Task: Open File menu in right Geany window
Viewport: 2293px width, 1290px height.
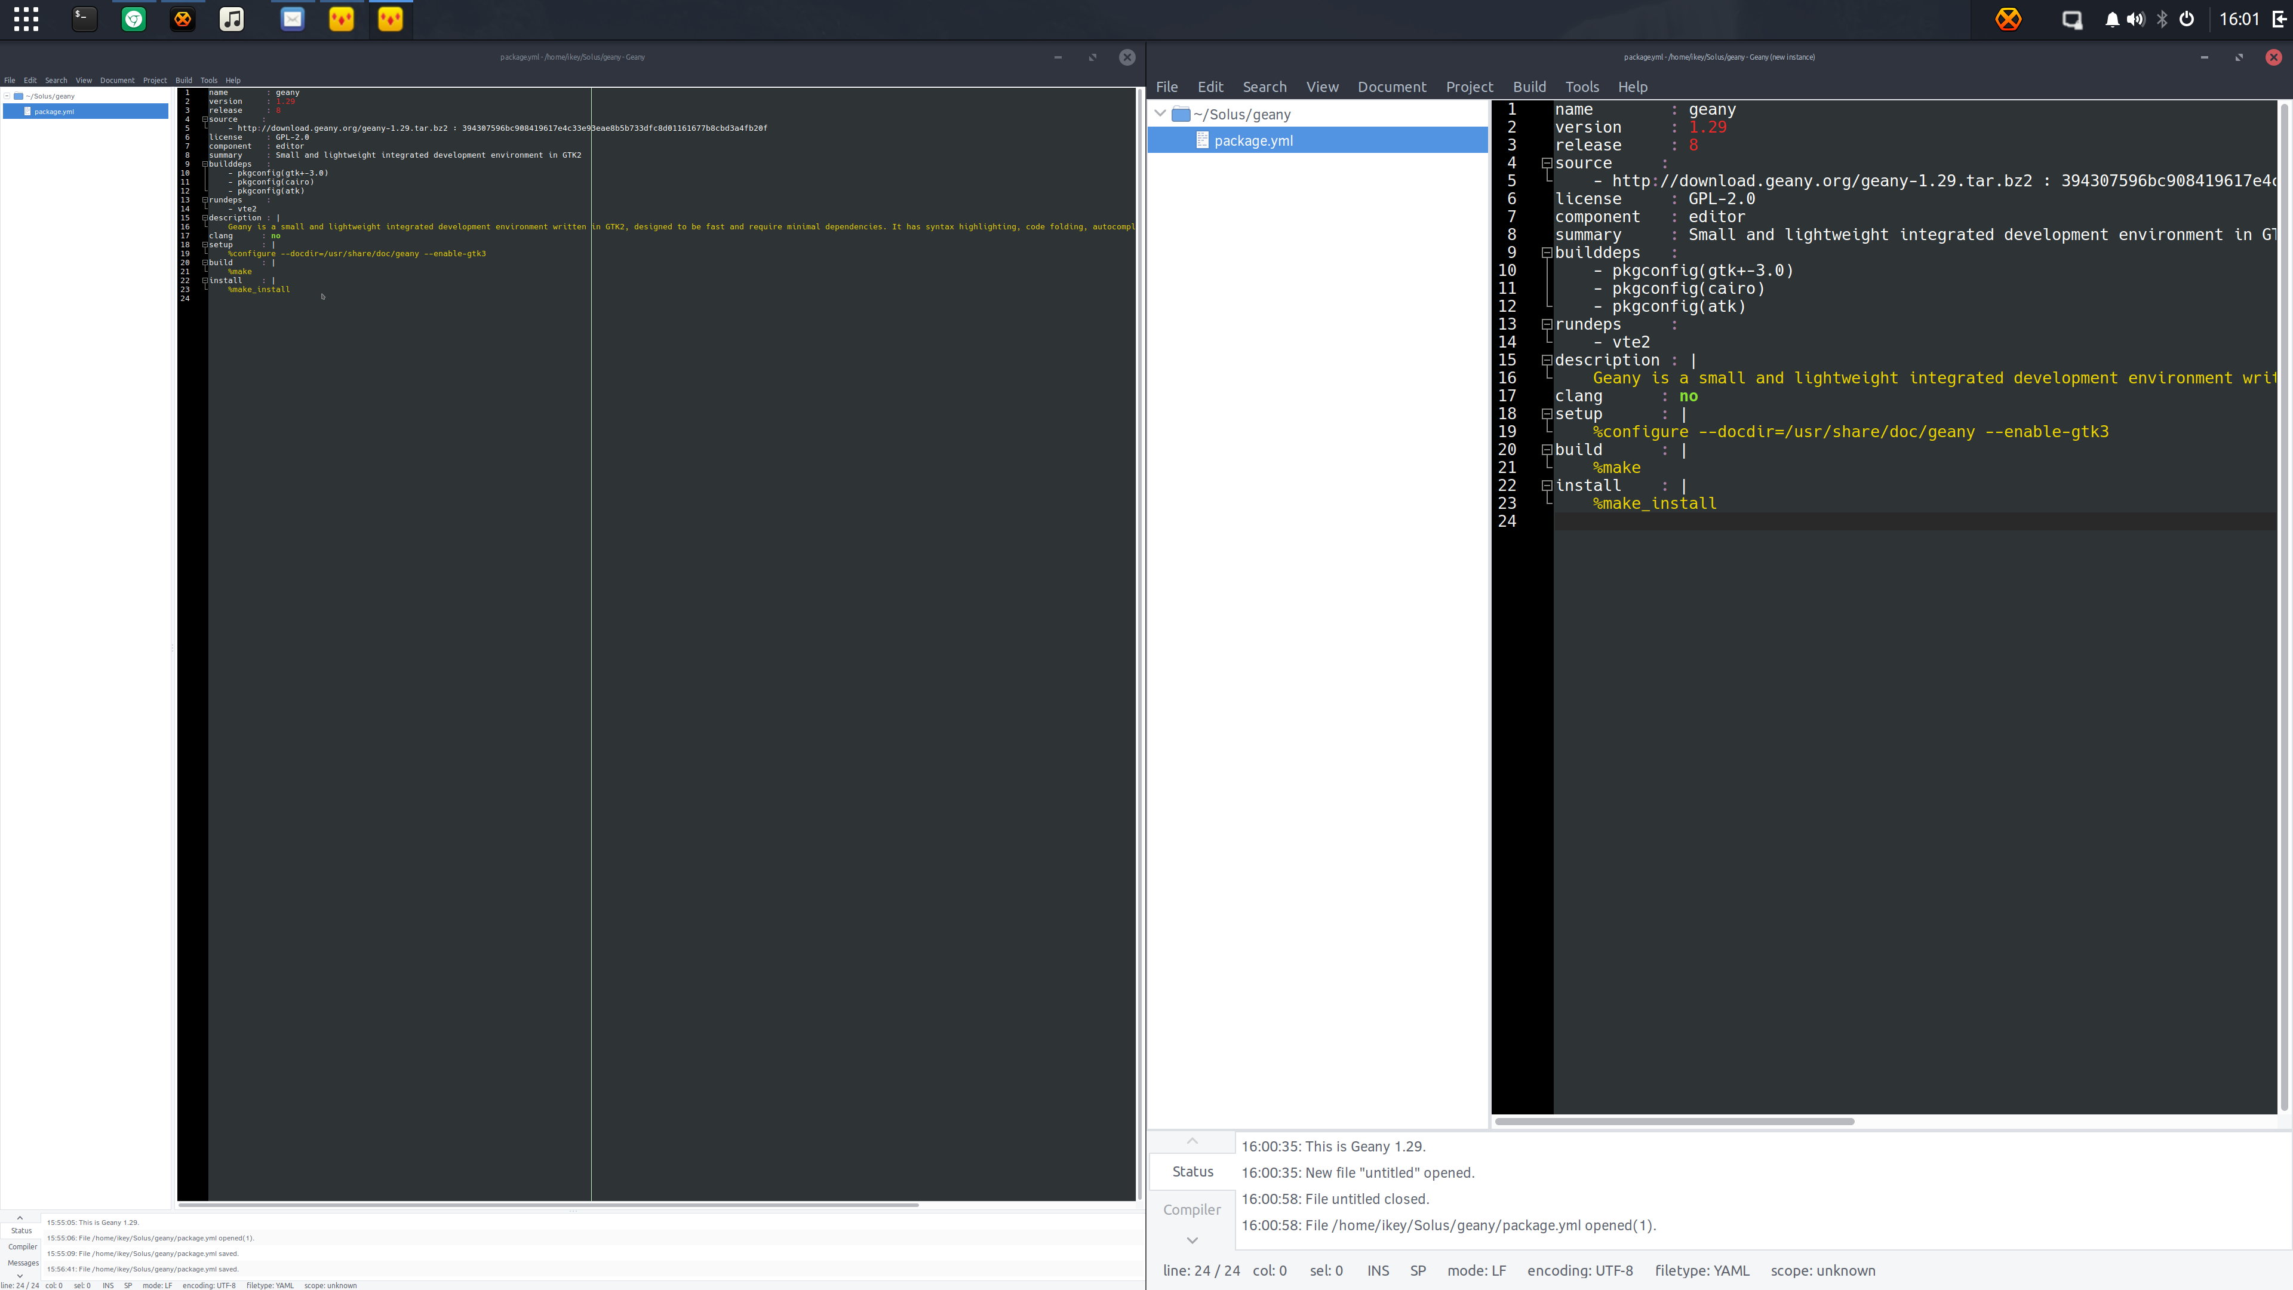Action: [x=1167, y=87]
